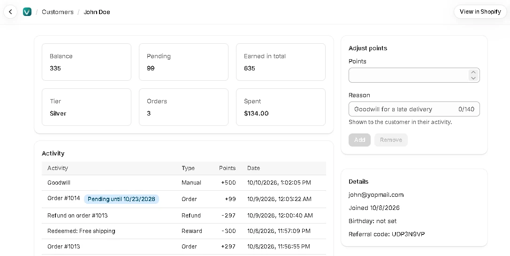The height and width of the screenshot is (256, 510).
Task: Select the Orders card showing 3
Action: (x=184, y=107)
